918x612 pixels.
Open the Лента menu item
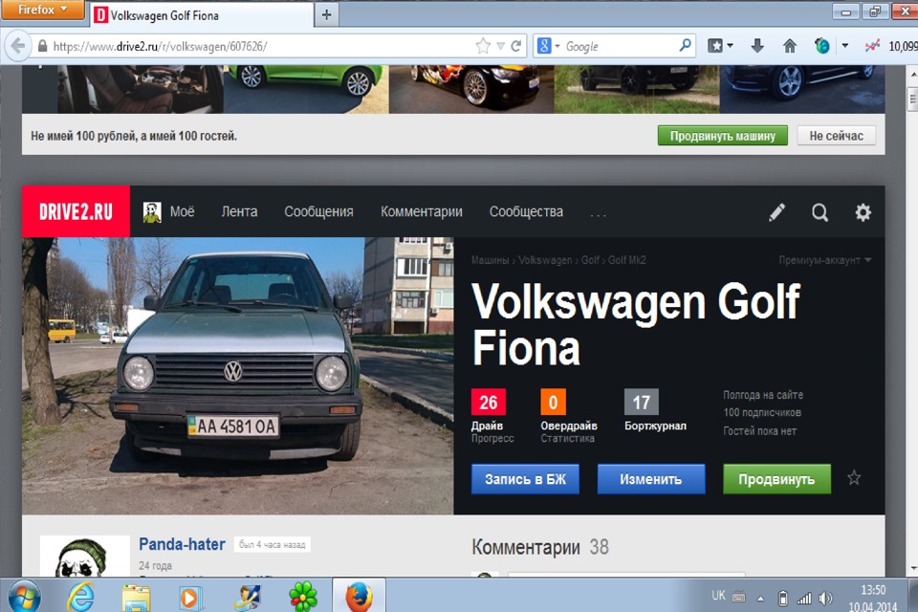tap(239, 211)
